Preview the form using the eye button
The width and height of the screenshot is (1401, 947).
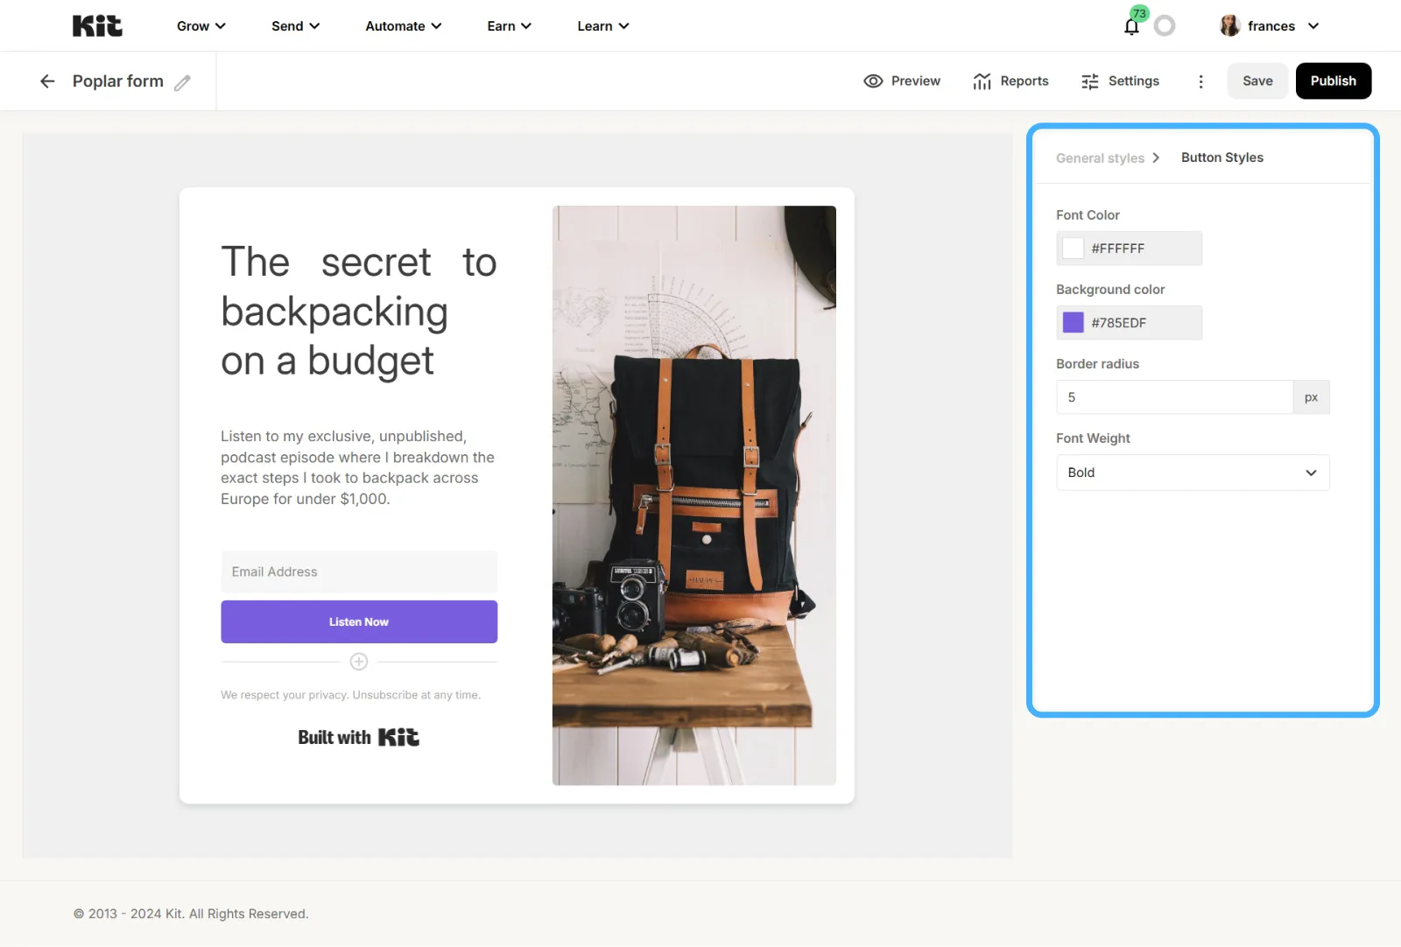point(902,81)
